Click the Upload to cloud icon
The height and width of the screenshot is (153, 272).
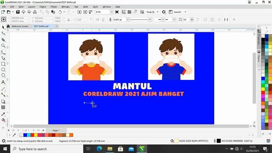coord(29,12)
